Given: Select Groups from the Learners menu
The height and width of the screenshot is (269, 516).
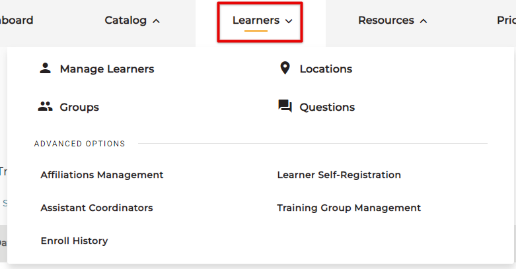Looking at the screenshot, I should point(79,107).
